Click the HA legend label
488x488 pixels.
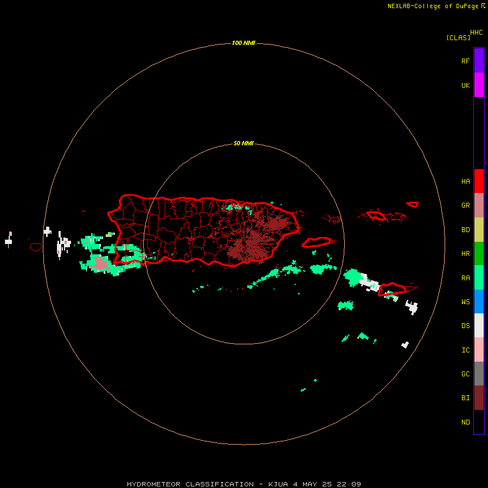click(465, 182)
